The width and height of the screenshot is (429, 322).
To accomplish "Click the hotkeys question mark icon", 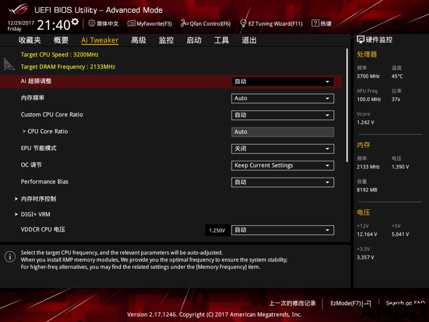I will [x=315, y=23].
